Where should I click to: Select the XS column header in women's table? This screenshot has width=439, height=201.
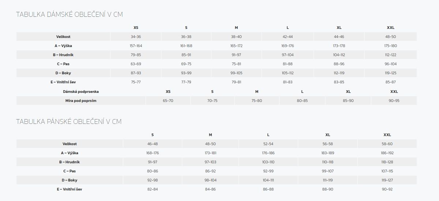click(x=136, y=28)
